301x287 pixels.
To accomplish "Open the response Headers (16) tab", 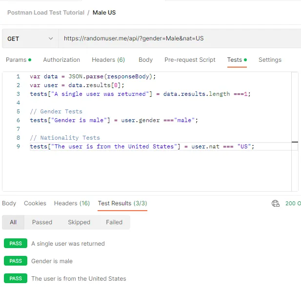I will [x=72, y=203].
